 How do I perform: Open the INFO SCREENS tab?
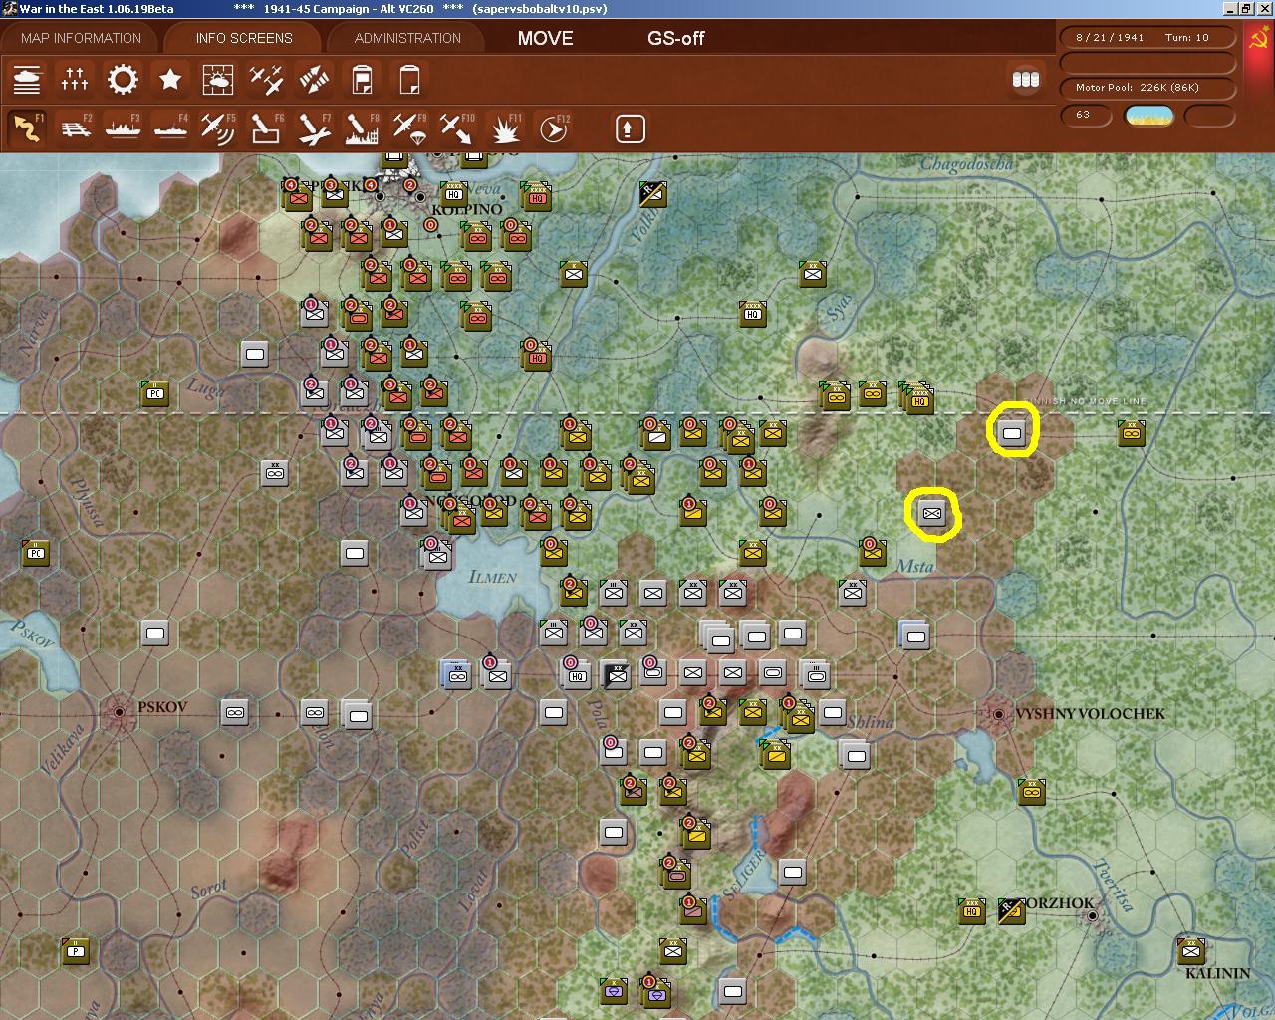(x=244, y=38)
